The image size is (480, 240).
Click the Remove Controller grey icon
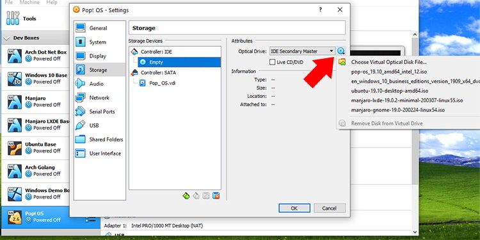tap(196, 196)
